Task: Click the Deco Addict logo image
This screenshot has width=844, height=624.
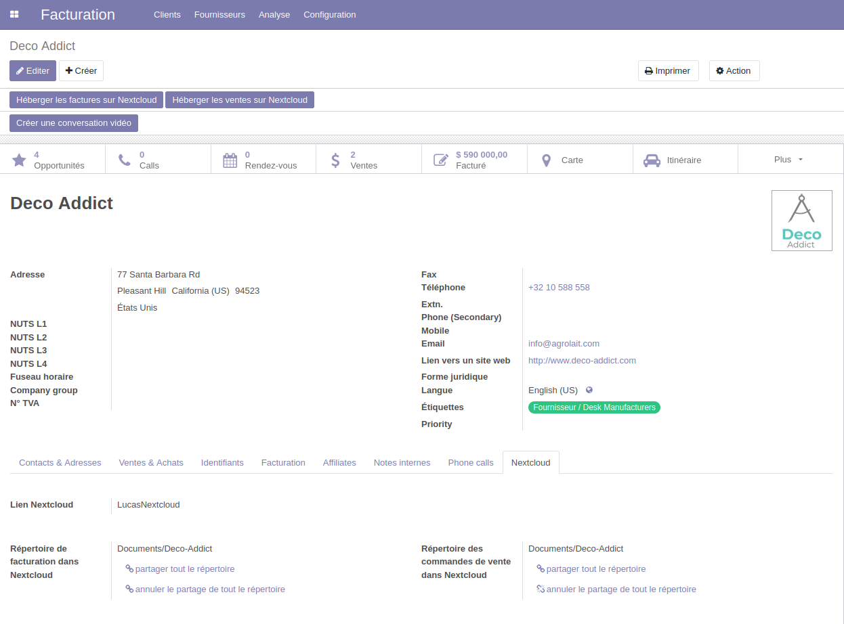Action: (x=802, y=221)
